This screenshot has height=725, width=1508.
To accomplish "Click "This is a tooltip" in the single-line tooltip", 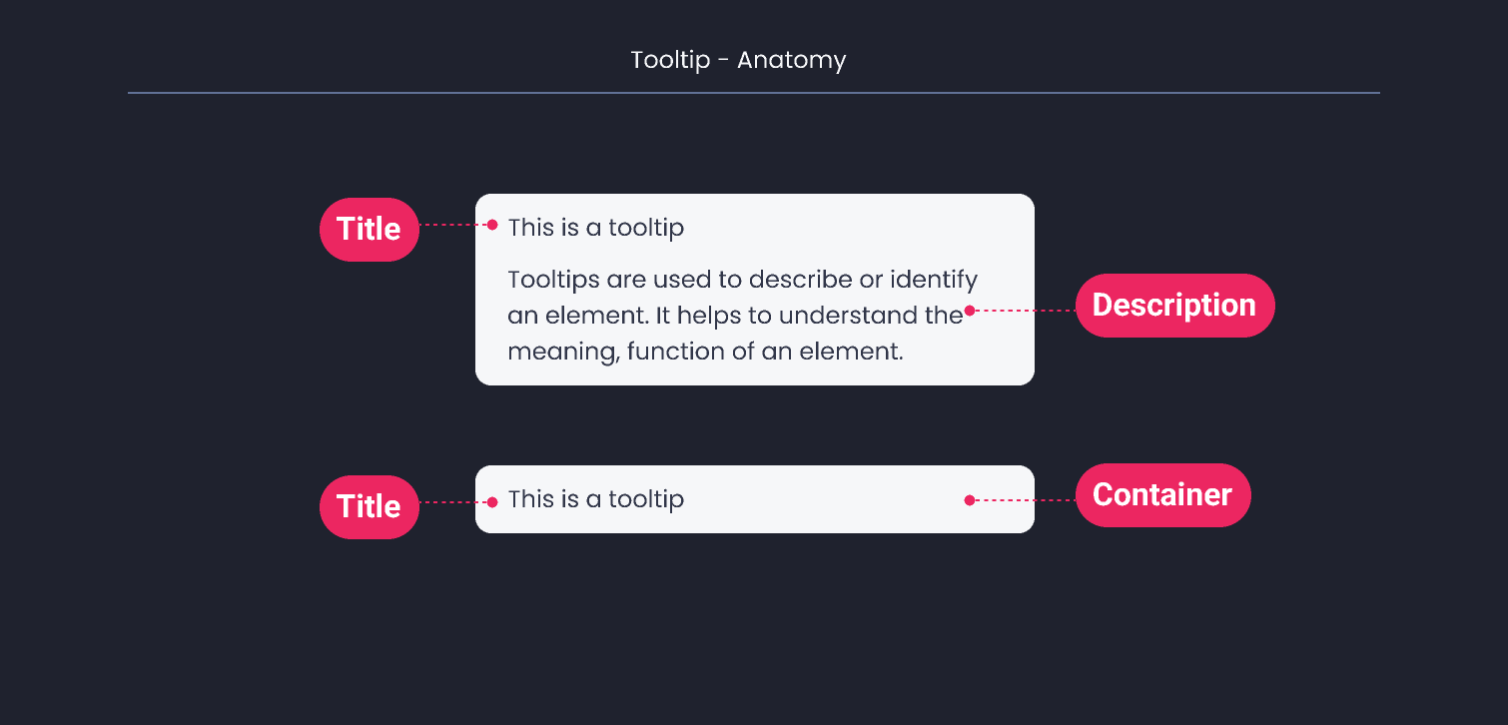I will pos(596,499).
